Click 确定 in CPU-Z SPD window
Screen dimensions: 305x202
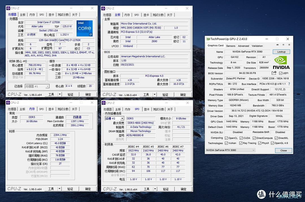tap(183, 189)
